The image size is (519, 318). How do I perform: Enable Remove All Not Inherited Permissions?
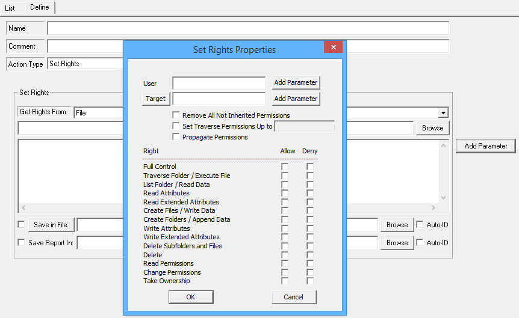point(176,115)
